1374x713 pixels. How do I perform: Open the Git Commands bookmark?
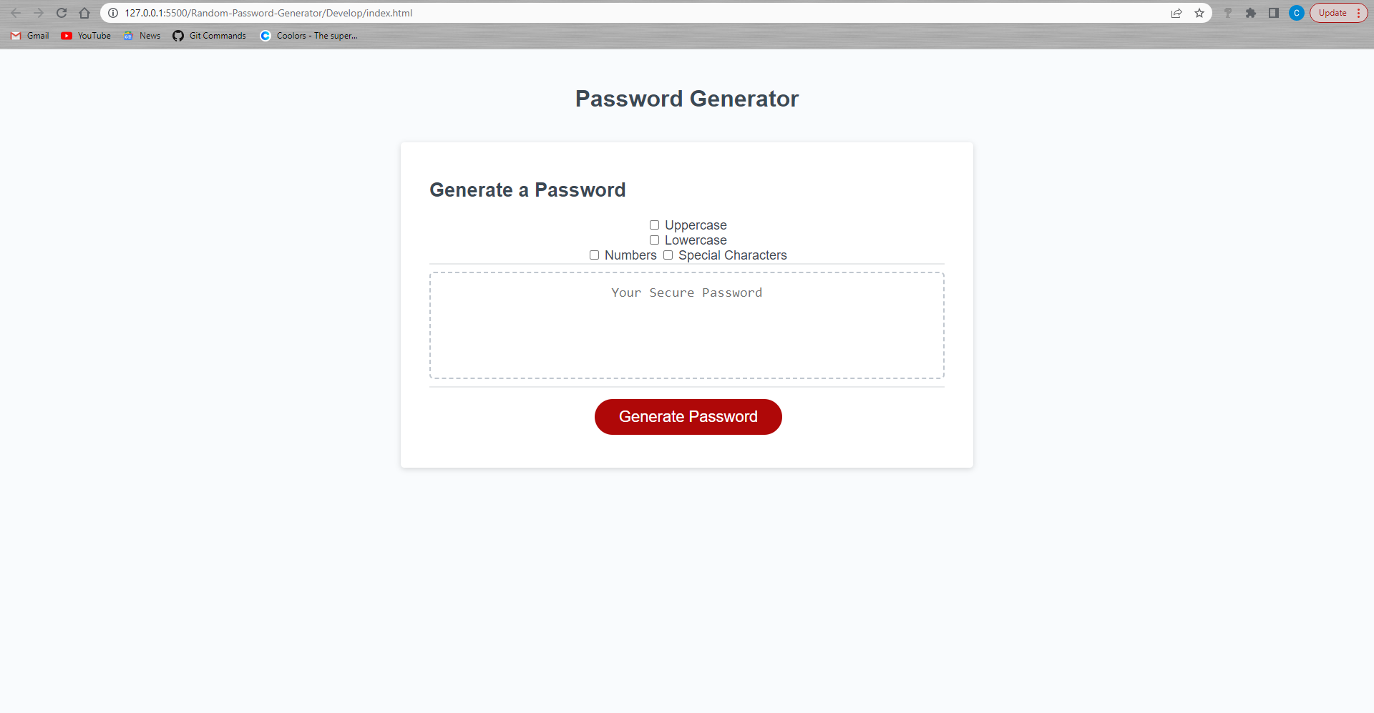pyautogui.click(x=209, y=35)
